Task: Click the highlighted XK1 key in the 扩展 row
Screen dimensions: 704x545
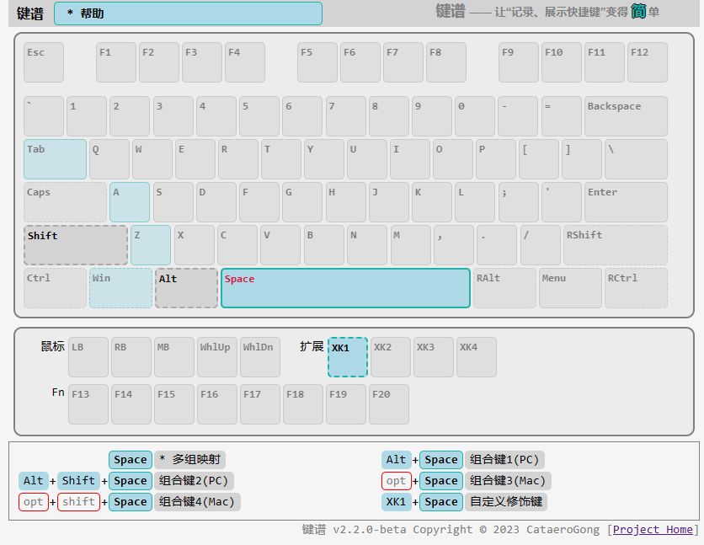Action: tap(348, 357)
